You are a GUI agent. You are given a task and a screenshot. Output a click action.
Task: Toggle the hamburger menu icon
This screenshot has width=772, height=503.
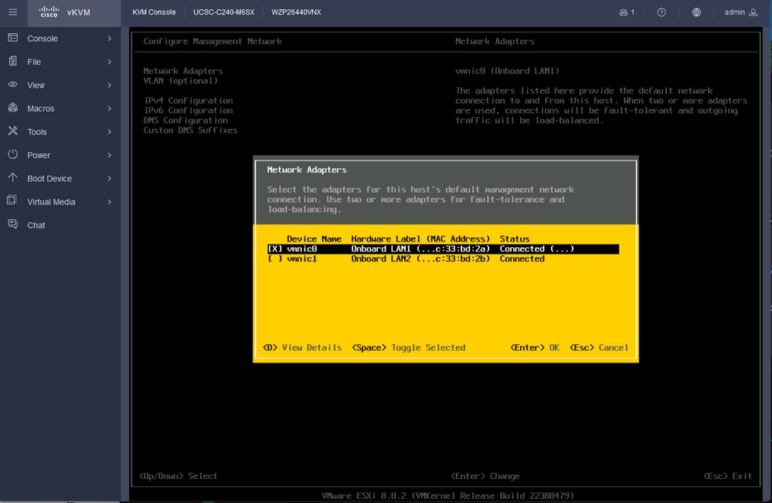[13, 12]
